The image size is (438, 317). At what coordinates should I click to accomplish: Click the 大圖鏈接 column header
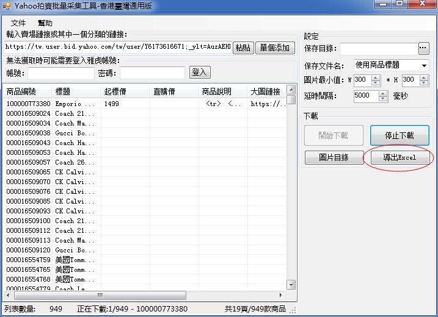coord(267,91)
